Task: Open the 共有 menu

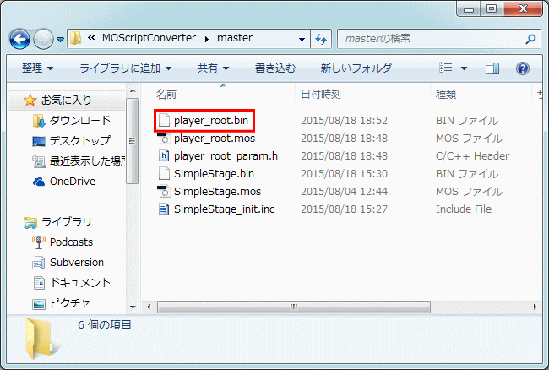Action: [x=213, y=68]
